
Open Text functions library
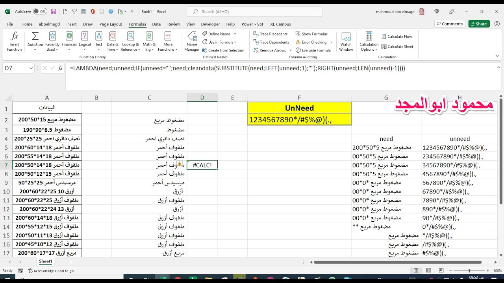[x=99, y=41]
